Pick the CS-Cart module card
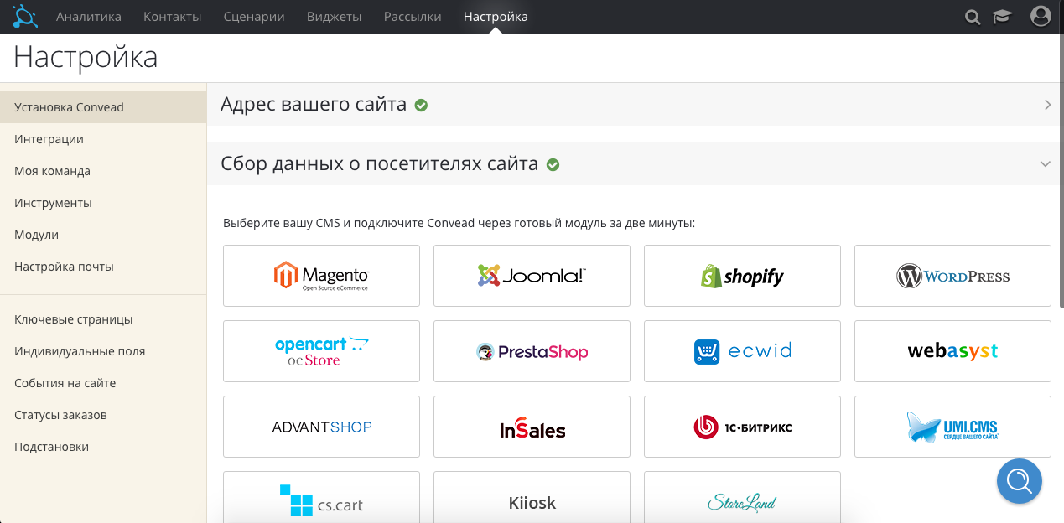This screenshot has width=1064, height=523. click(x=321, y=497)
